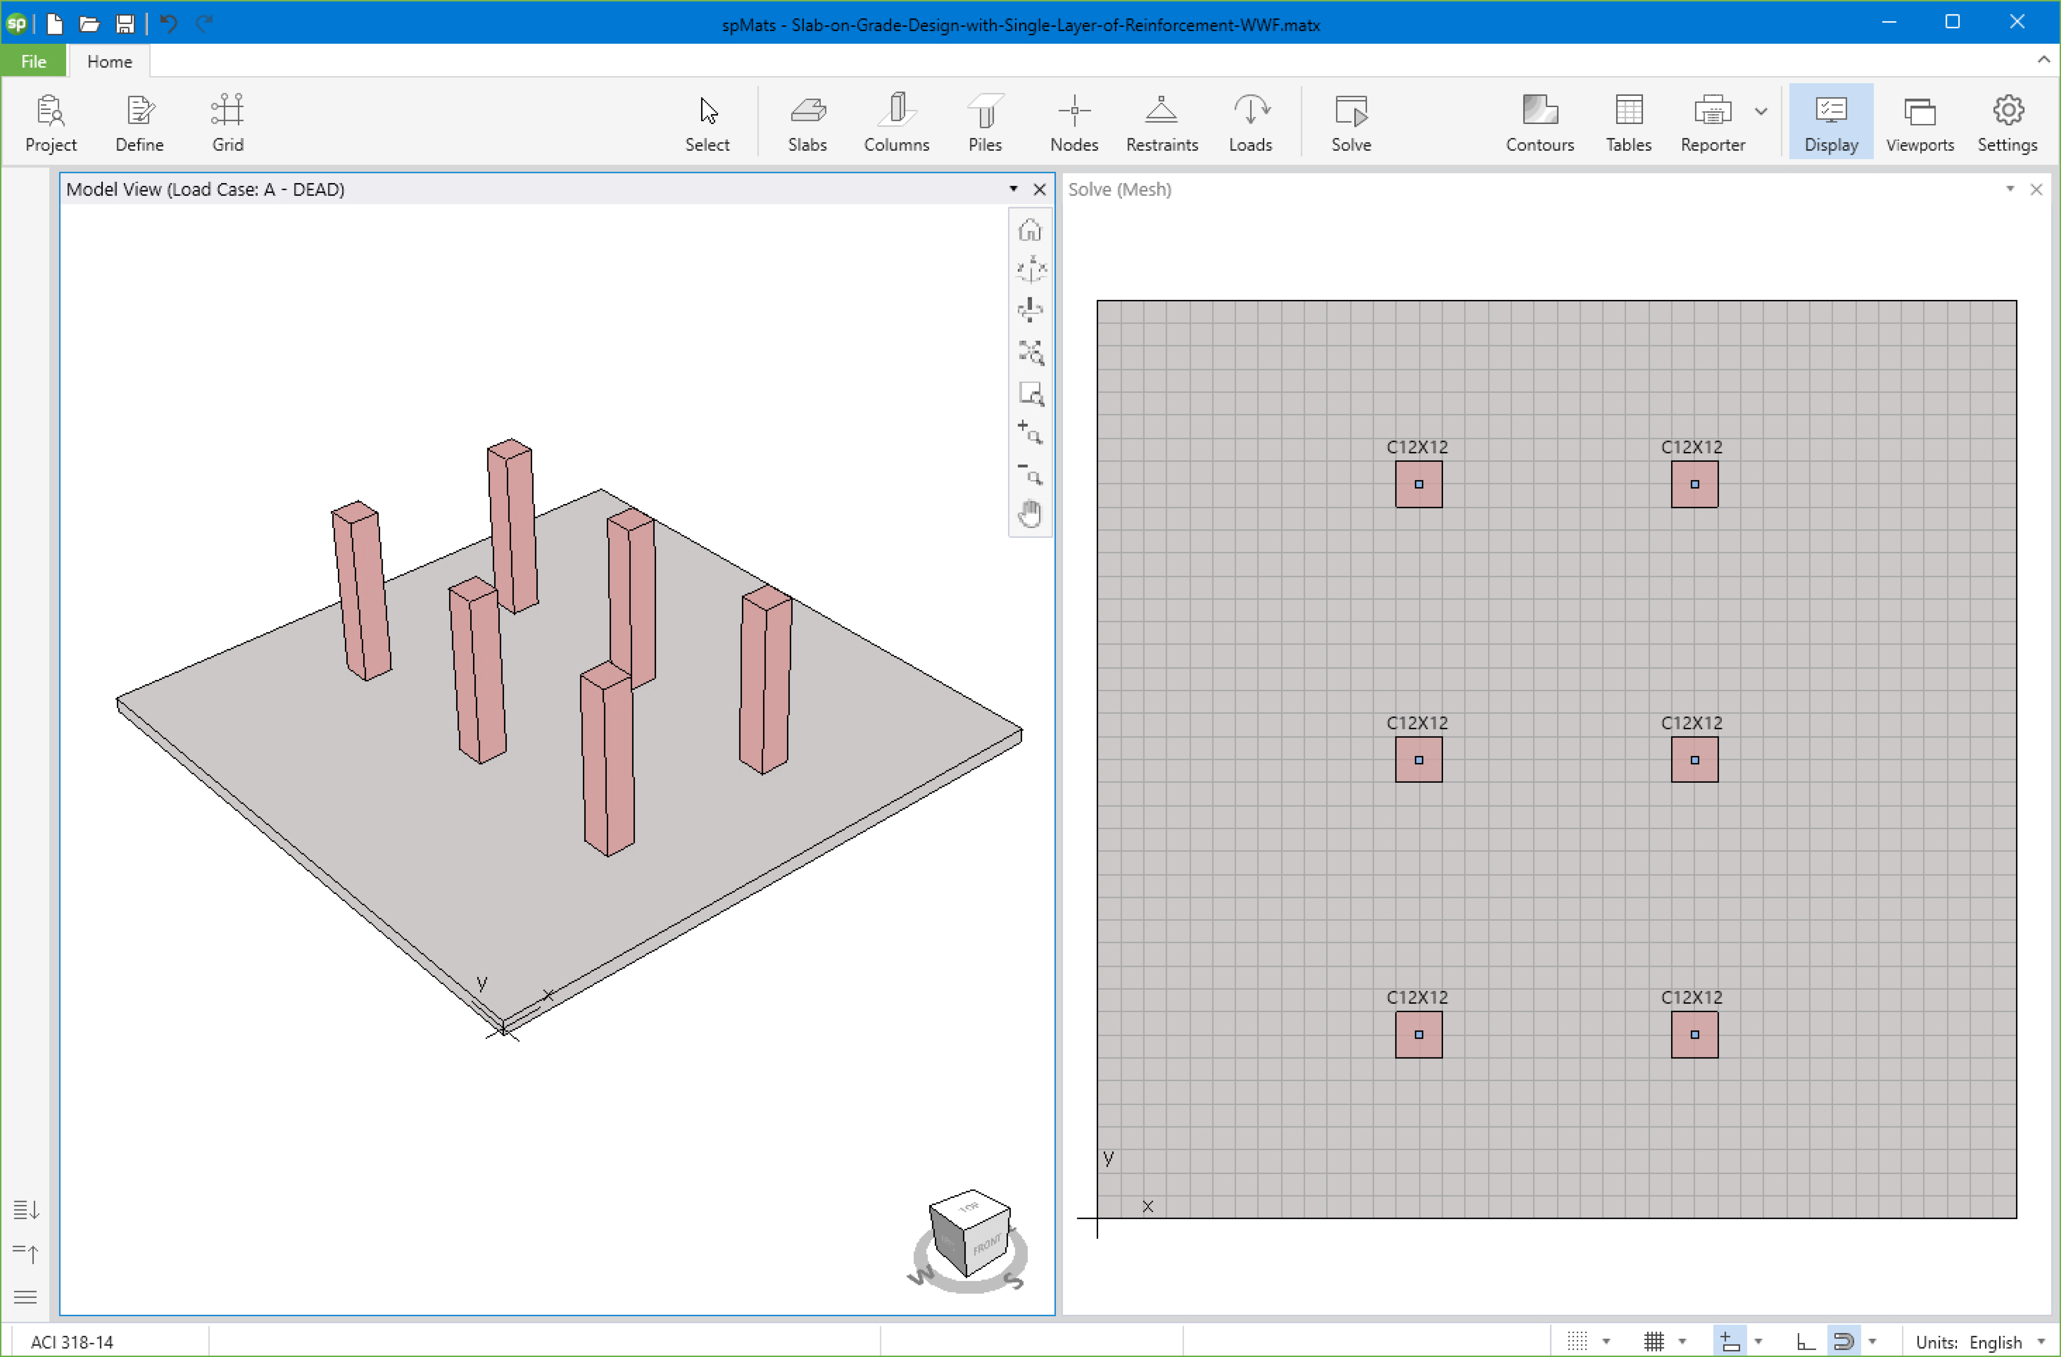Open Contours results view
The height and width of the screenshot is (1357, 2061).
1539,122
